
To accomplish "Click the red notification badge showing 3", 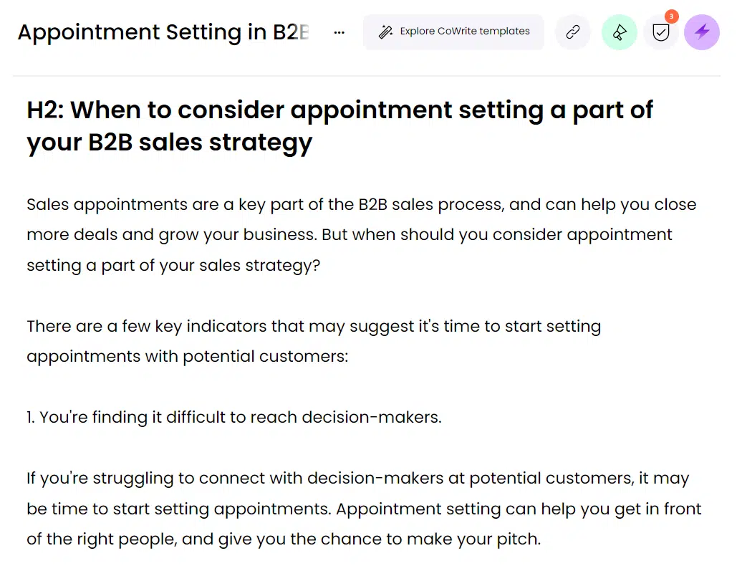I will click(x=671, y=16).
